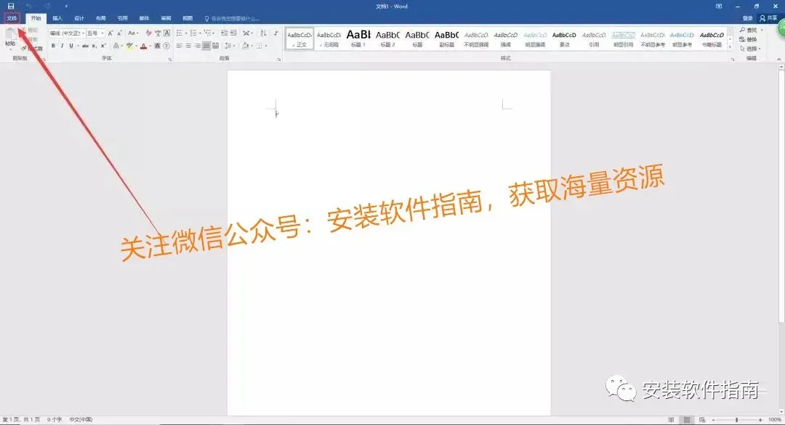The width and height of the screenshot is (785, 425).
Task: Expand the Styles gallery more arrow
Action: [730, 47]
